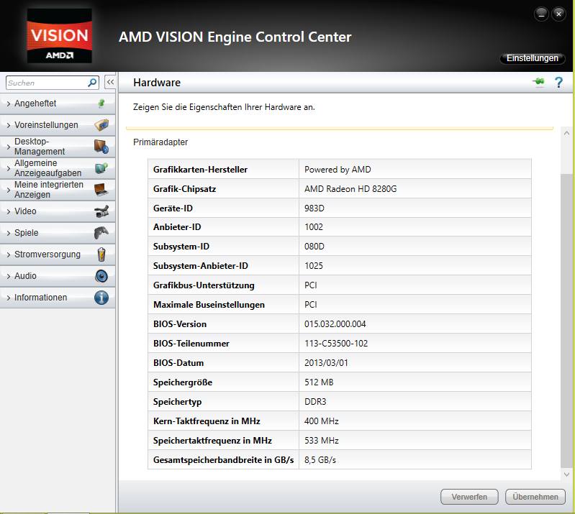Click the Voreinstellungen presets icon
Screen dimensions: 575x514
coord(101,125)
